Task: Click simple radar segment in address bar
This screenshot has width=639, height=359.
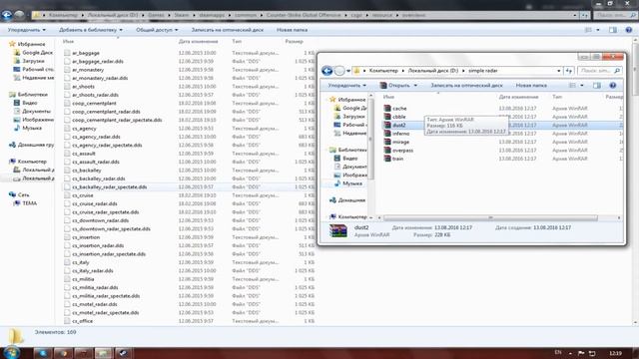Action: point(483,71)
